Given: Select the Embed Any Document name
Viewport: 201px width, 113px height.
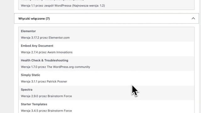Looking at the screenshot, I should 37,46.
